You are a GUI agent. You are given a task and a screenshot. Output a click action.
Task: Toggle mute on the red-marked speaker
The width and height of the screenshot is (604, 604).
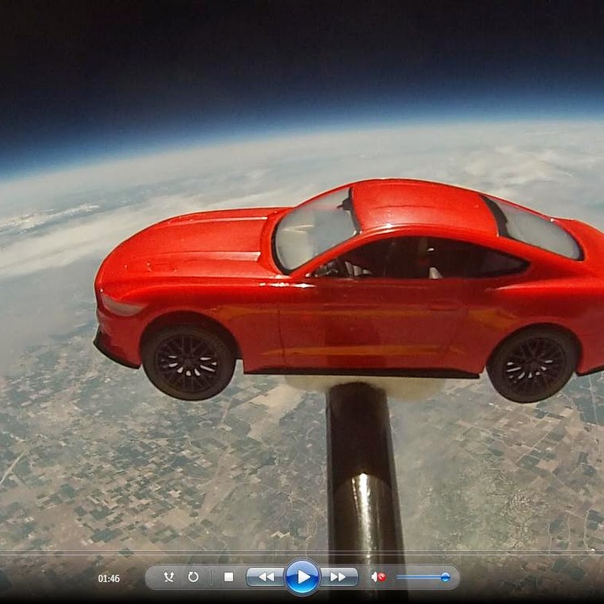(379, 576)
